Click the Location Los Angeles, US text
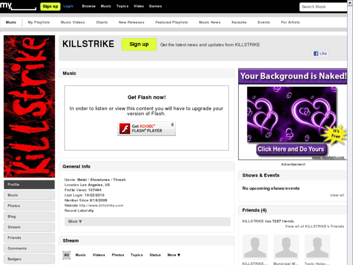The image size is (353, 265). pyautogui.click(x=87, y=185)
